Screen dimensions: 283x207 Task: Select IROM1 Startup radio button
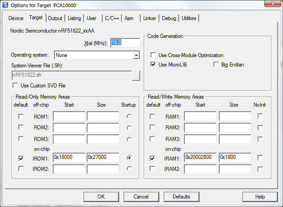tap(129, 158)
